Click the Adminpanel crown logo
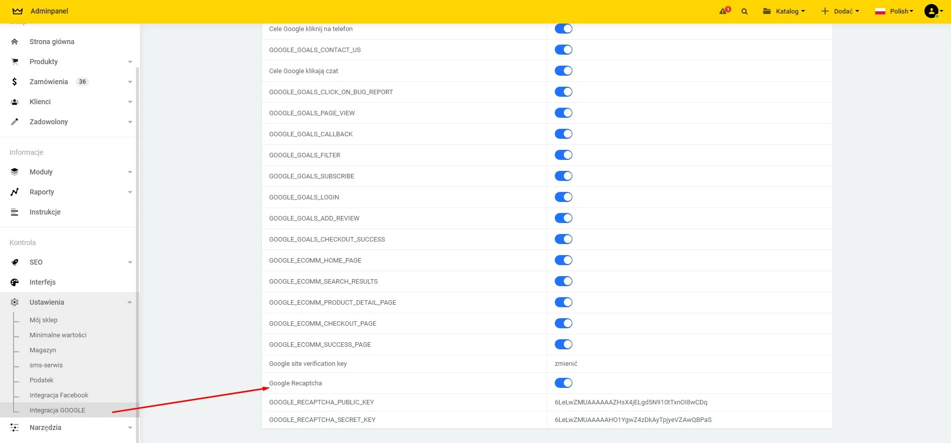Screen dimensions: 951x443 pyautogui.click(x=18, y=11)
